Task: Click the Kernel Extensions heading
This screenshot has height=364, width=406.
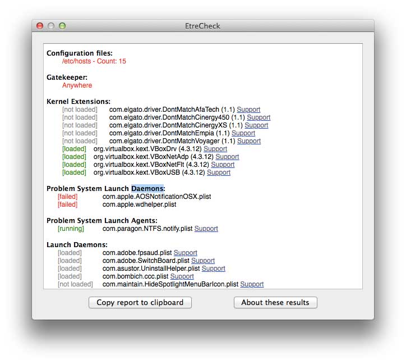Action: tap(79, 102)
